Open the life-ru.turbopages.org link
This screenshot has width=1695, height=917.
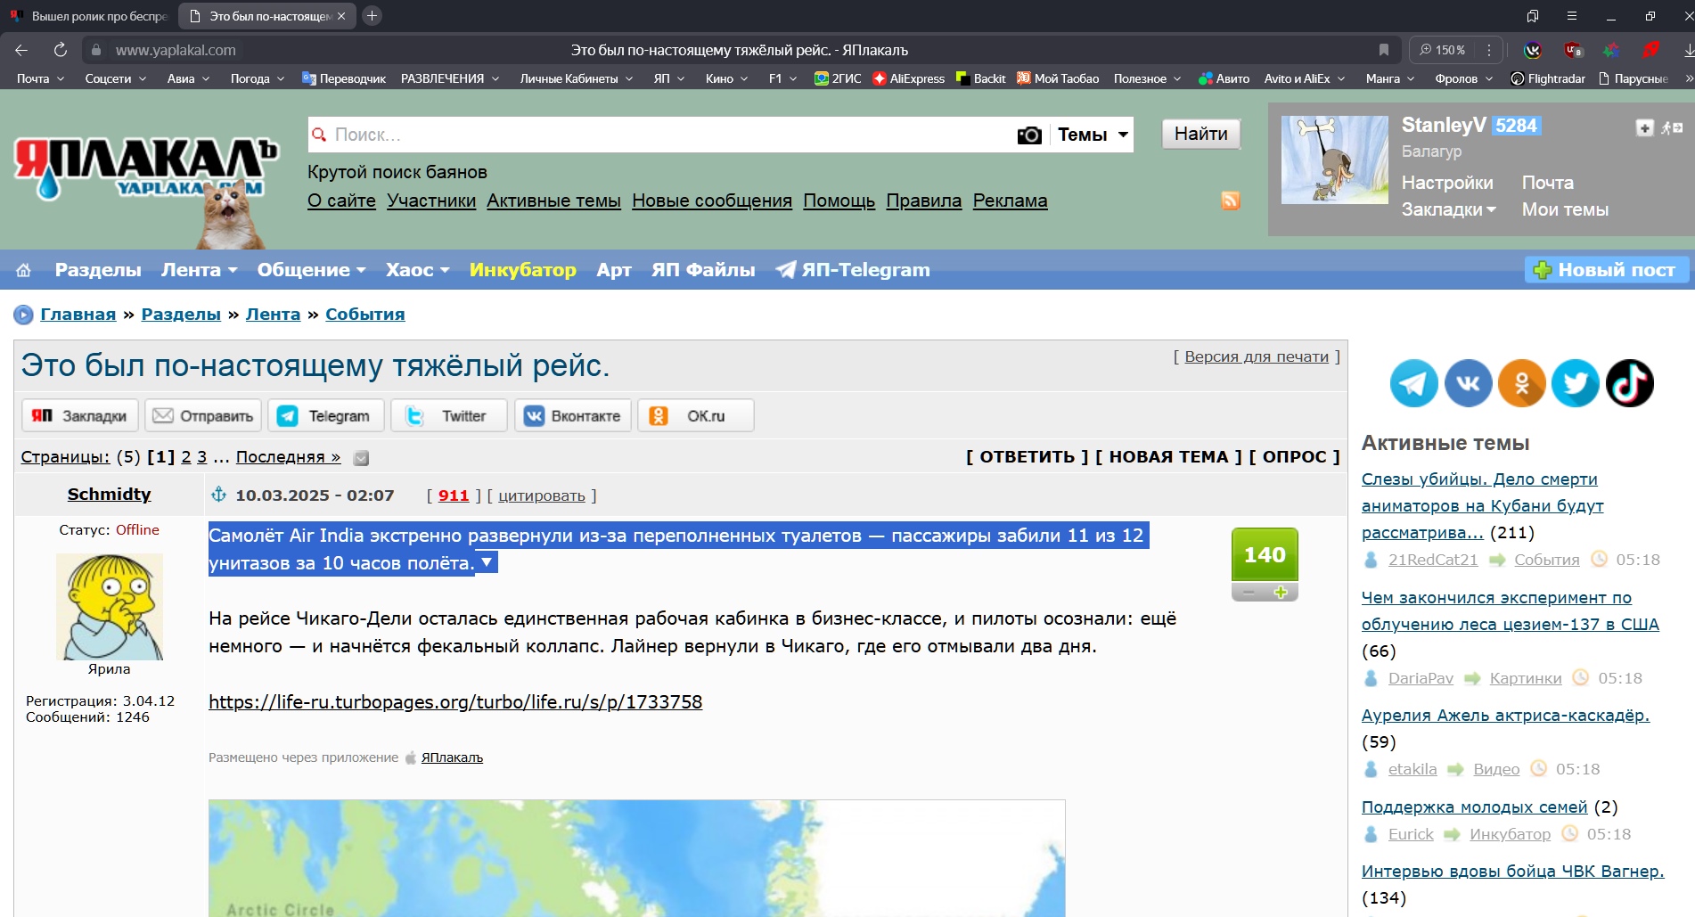455,702
